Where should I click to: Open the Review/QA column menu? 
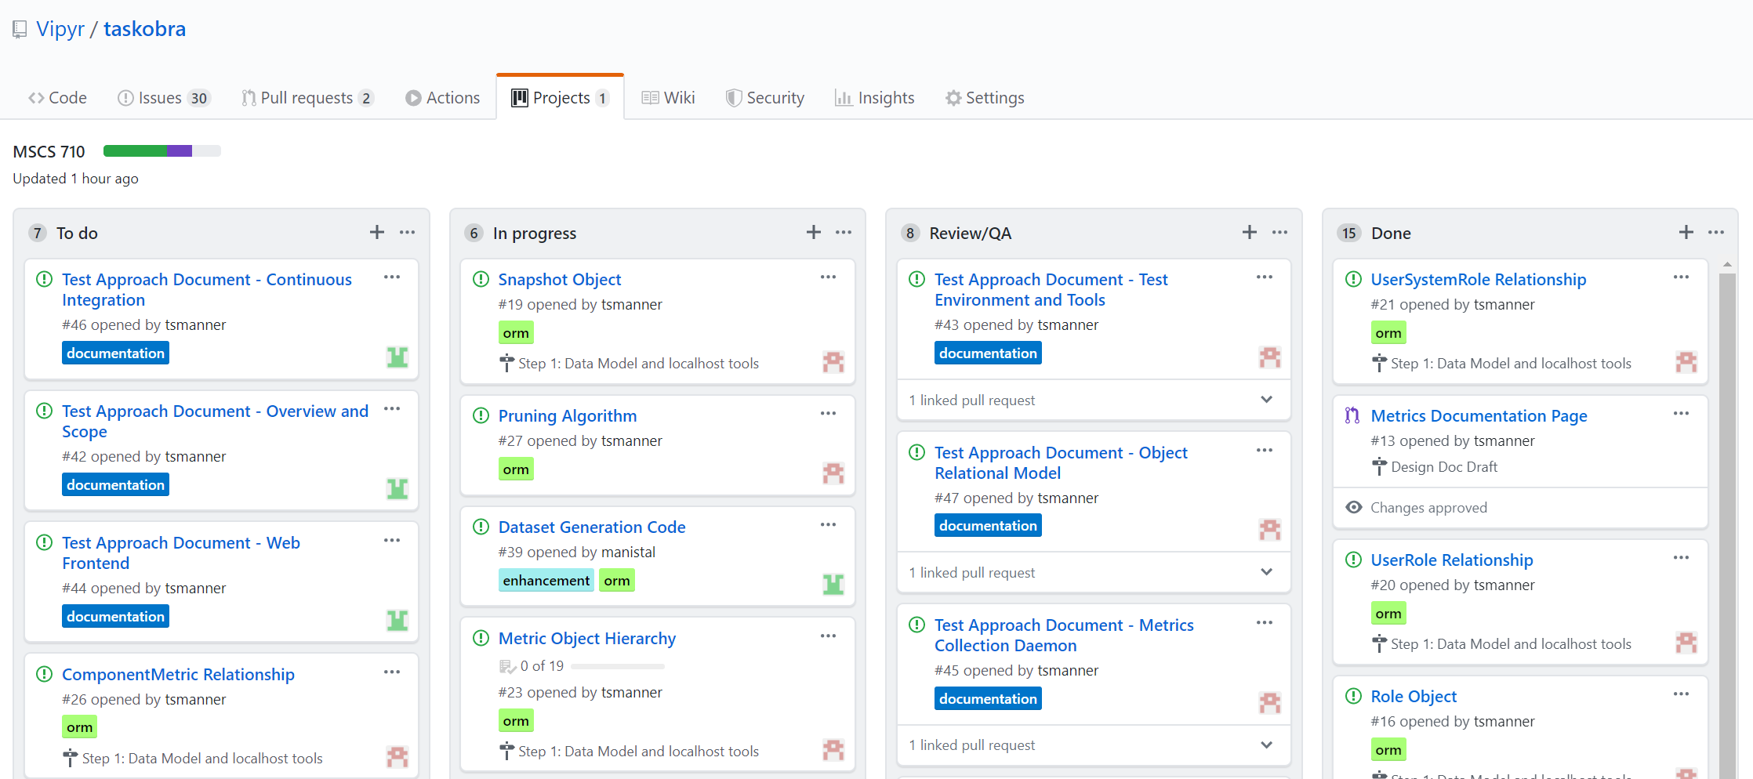pos(1280,232)
